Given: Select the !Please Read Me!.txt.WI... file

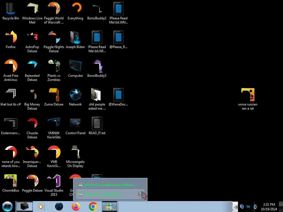Looking at the screenshot, I should point(97,42).
